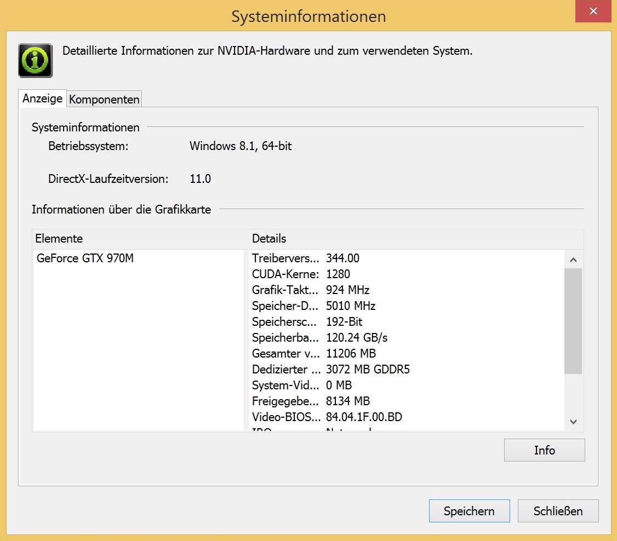Click the Info button
Screen dimensions: 617x541
tap(544, 450)
